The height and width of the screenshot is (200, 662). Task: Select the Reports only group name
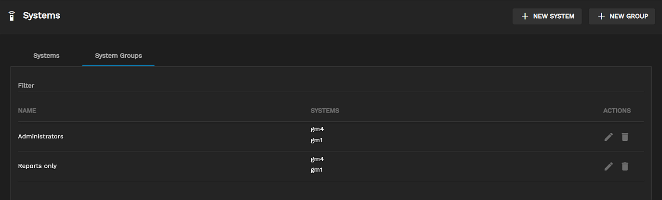(x=37, y=166)
